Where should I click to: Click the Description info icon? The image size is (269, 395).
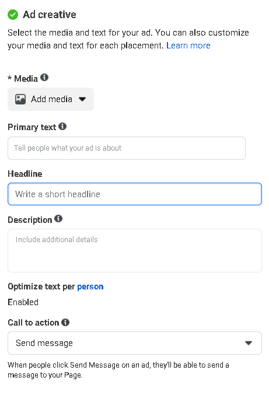click(x=58, y=218)
